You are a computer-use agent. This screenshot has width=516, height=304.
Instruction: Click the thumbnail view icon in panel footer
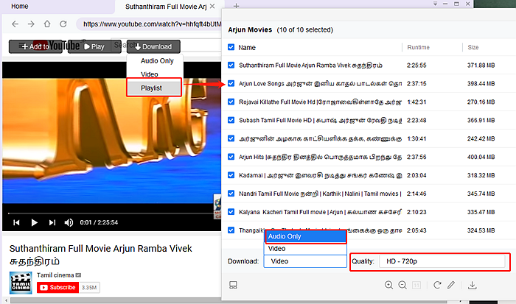[233, 285]
